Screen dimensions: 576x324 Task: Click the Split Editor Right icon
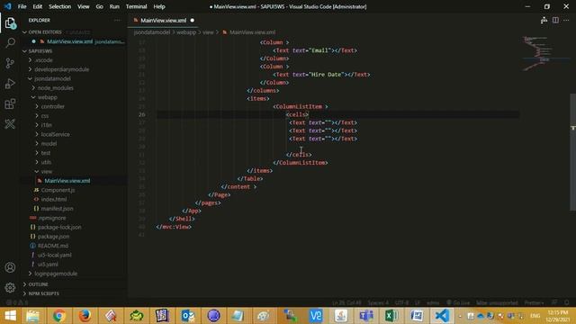point(555,20)
